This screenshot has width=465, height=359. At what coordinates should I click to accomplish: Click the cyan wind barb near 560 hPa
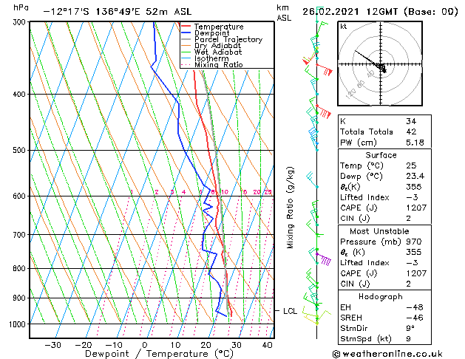point(312,177)
